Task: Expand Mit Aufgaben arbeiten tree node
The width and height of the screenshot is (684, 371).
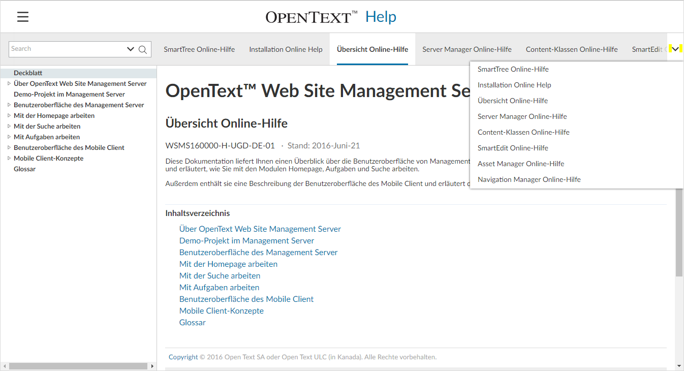Action: click(9, 137)
